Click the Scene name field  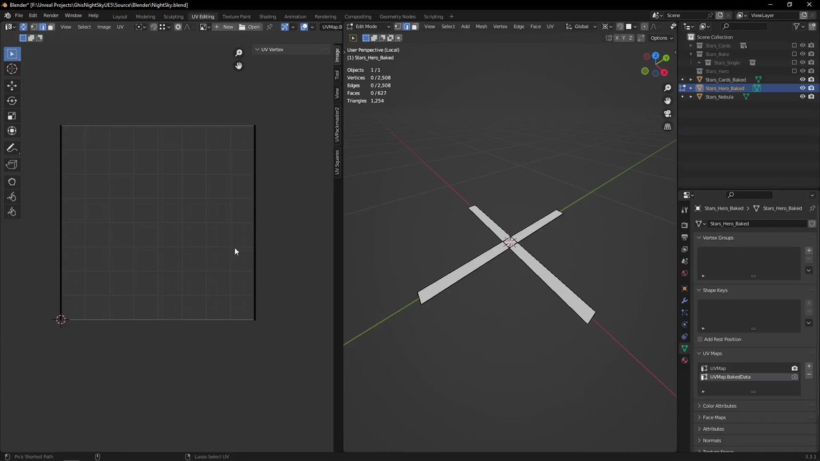[x=686, y=15]
